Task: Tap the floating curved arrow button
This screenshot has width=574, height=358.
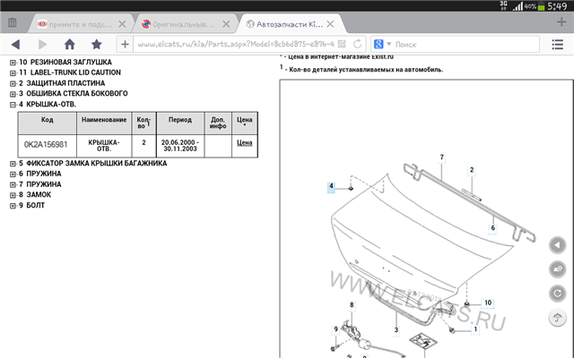Action: 558,318
